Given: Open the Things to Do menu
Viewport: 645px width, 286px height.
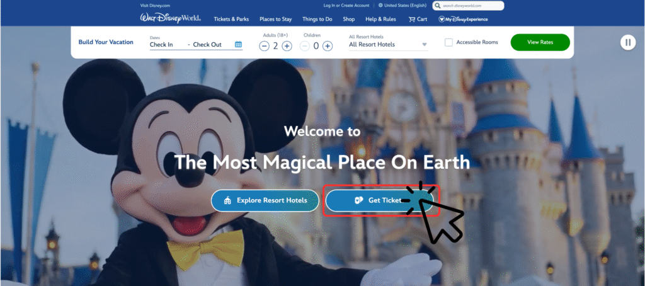Looking at the screenshot, I should [x=317, y=19].
